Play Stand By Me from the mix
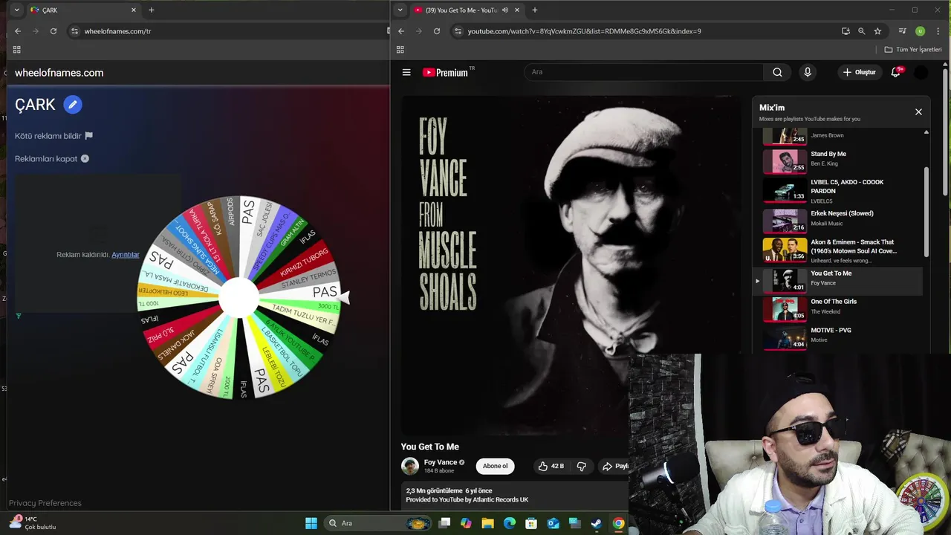Viewport: 951px width, 535px height. (841, 160)
